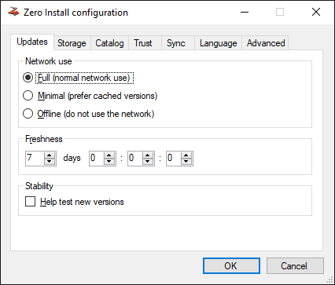335x285 pixels.
Task: Decrease freshness days with down arrow
Action: coord(50,162)
